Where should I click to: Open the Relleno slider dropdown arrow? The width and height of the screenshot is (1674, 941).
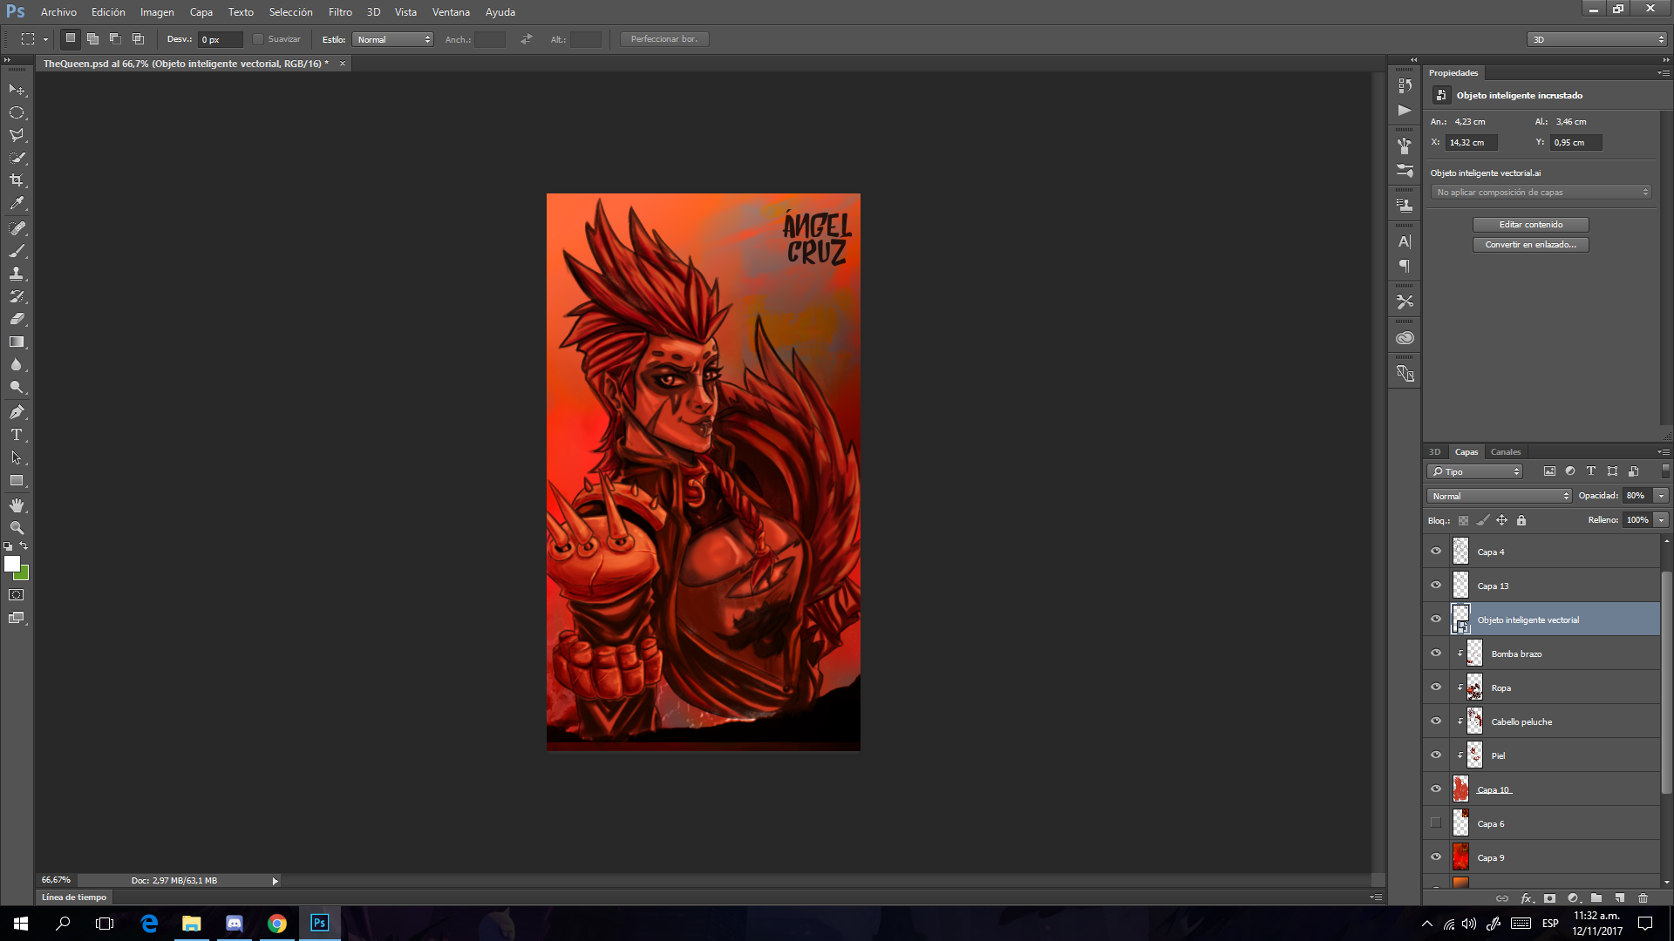[x=1662, y=520]
